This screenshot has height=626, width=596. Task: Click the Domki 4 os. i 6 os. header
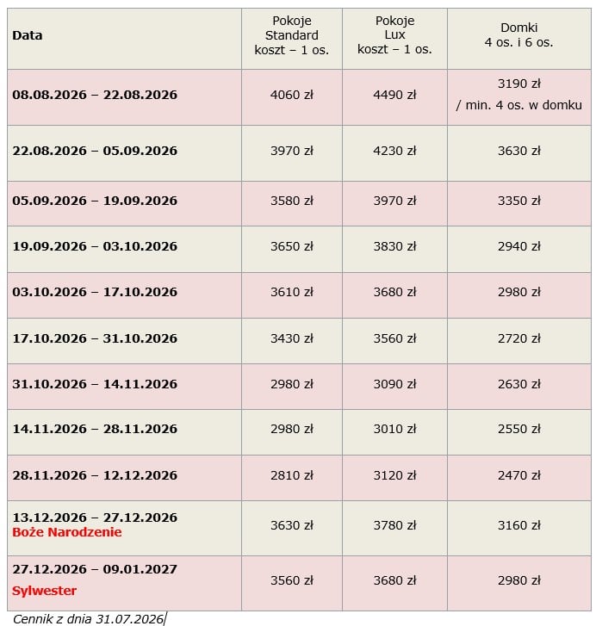point(519,34)
